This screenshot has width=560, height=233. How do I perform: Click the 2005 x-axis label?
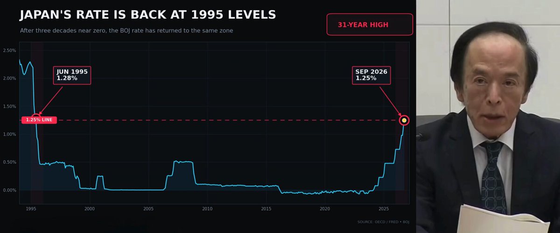click(148, 208)
